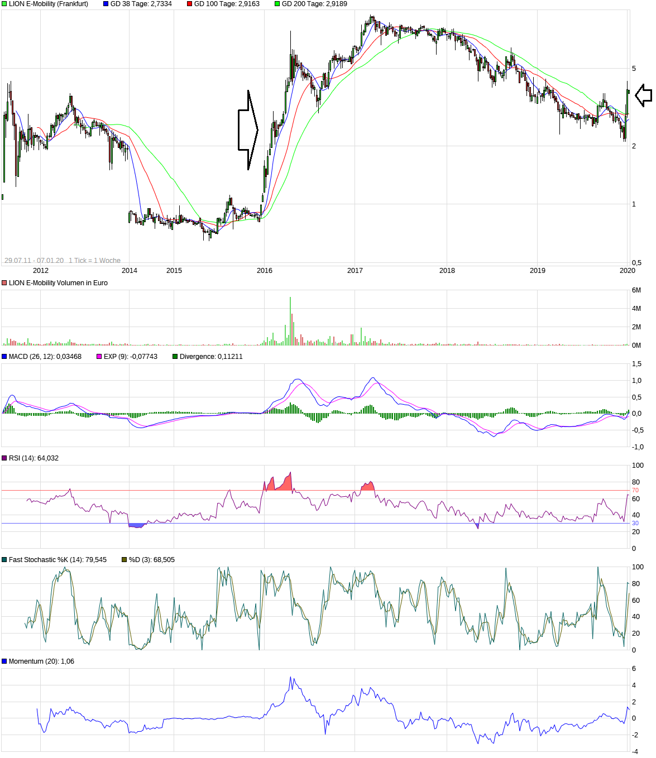The height and width of the screenshot is (758, 656).
Task: Click the magenta EXP (9) legend swatch
Action: [x=99, y=357]
